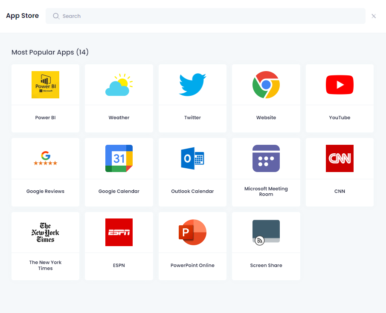Click the "Google Reviews" label
Screen dimensions: 386x313
point(45,191)
